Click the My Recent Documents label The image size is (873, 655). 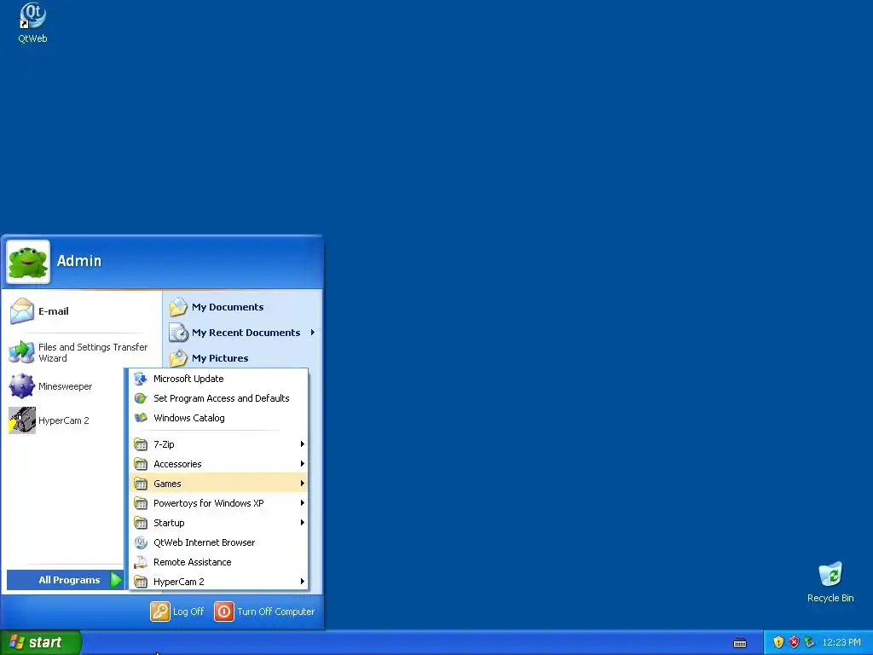click(x=246, y=333)
